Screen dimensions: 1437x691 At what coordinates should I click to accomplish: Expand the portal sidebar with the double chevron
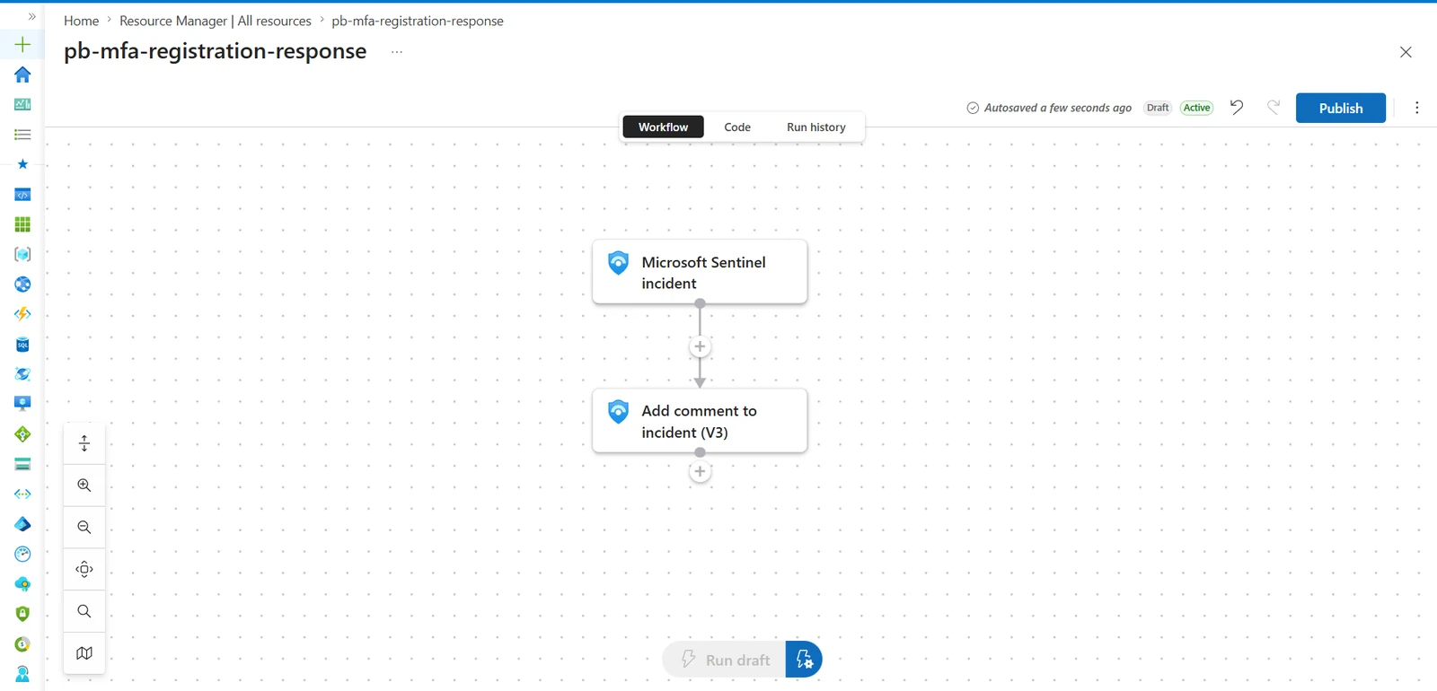[32, 16]
